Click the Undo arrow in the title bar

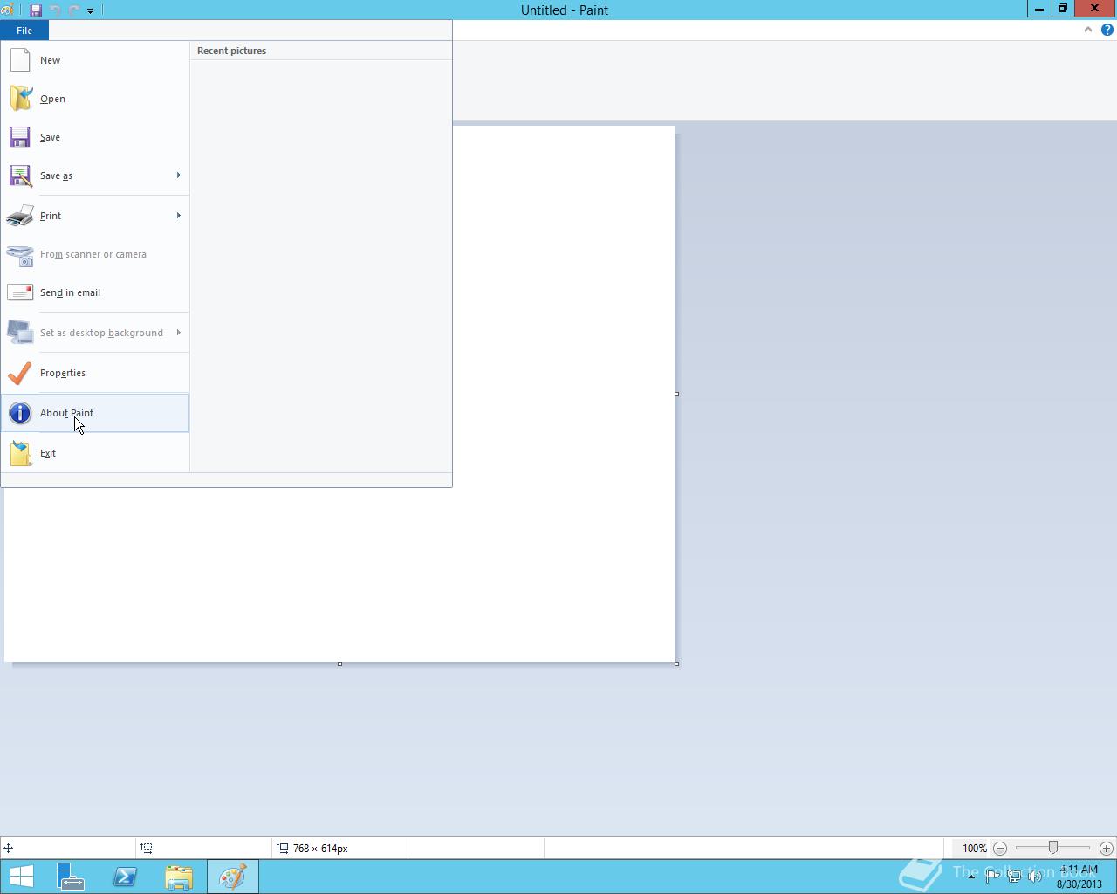click(x=55, y=10)
